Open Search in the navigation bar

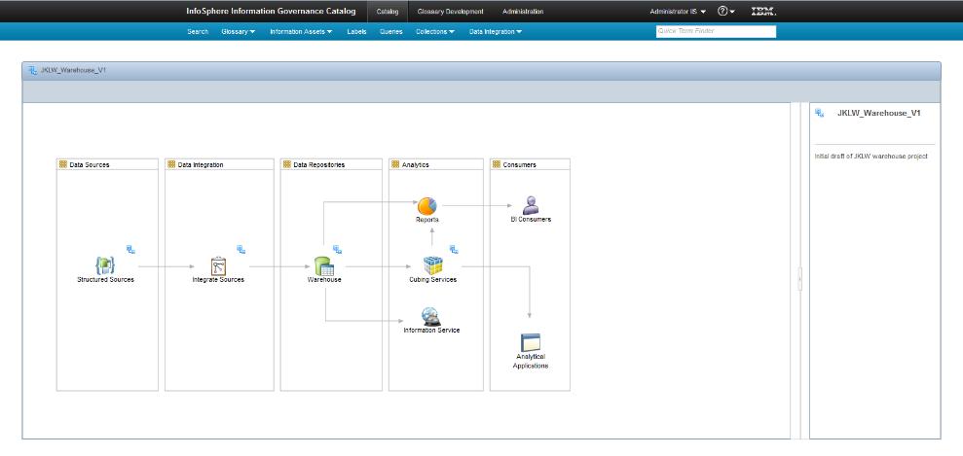point(198,31)
